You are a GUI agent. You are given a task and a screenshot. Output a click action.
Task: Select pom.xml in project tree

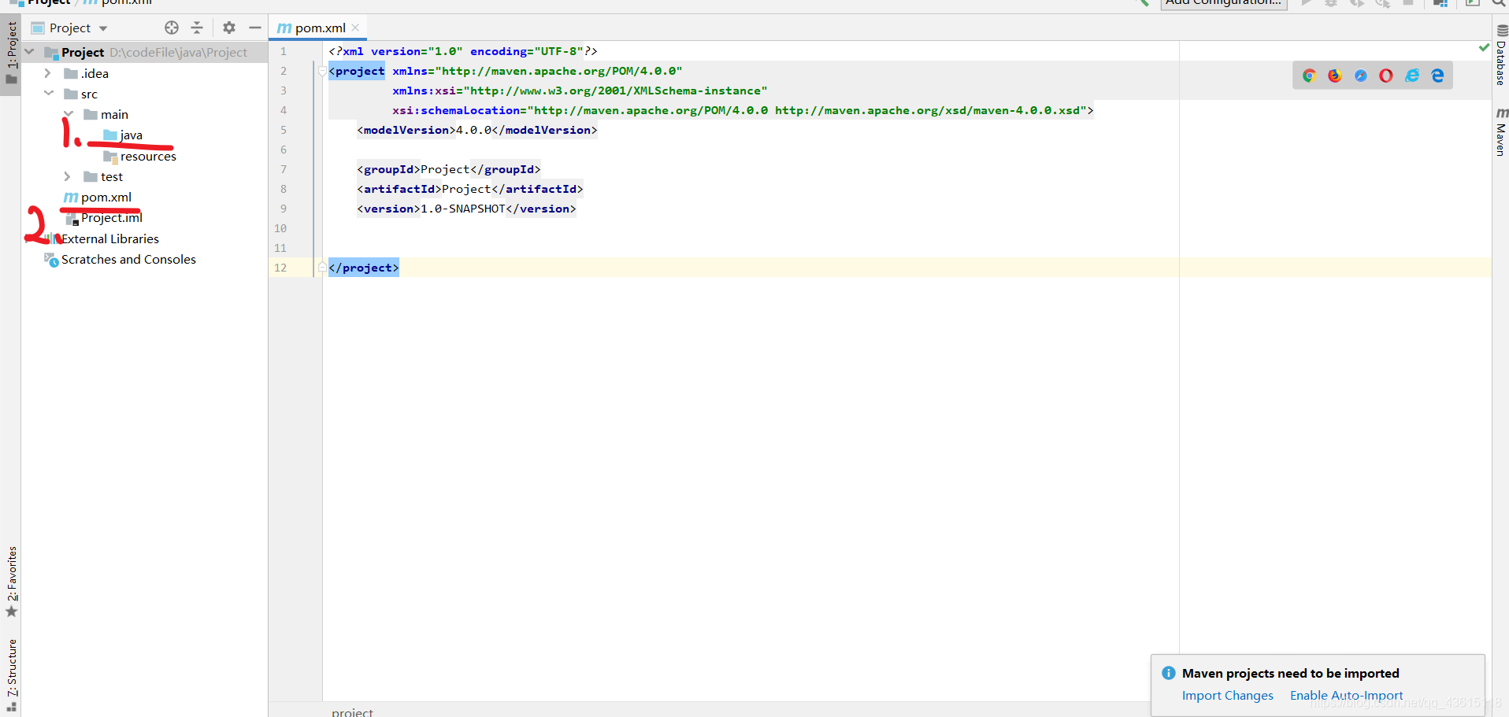coord(98,197)
